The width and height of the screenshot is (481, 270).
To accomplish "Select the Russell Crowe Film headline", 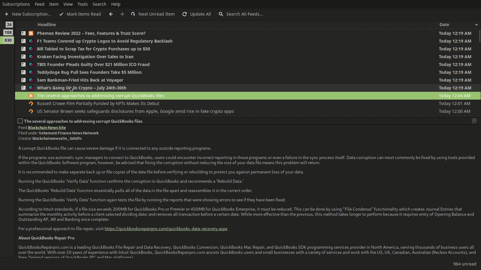I will pos(98,103).
